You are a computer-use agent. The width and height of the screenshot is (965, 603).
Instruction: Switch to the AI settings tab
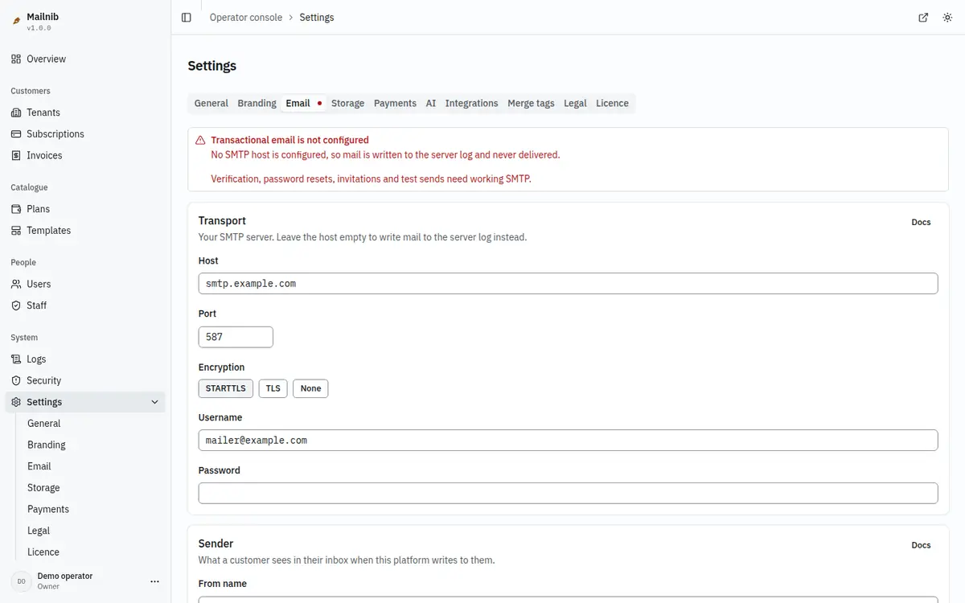coord(431,103)
